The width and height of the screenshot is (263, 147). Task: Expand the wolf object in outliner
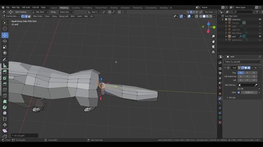click(226, 36)
